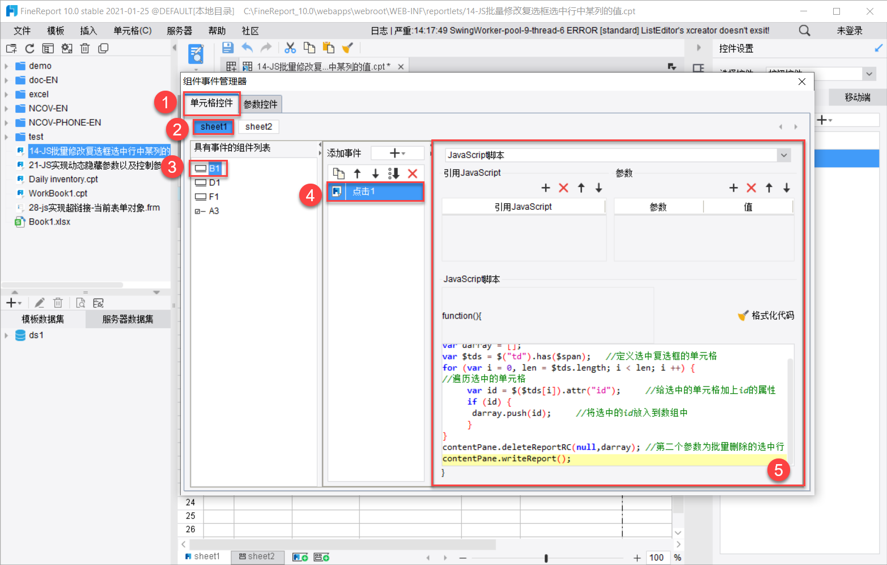
Task: Move the 点击1 event up
Action: point(357,173)
